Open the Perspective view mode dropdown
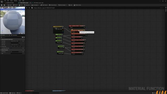This screenshot has width=167, height=94. click(5, 8)
